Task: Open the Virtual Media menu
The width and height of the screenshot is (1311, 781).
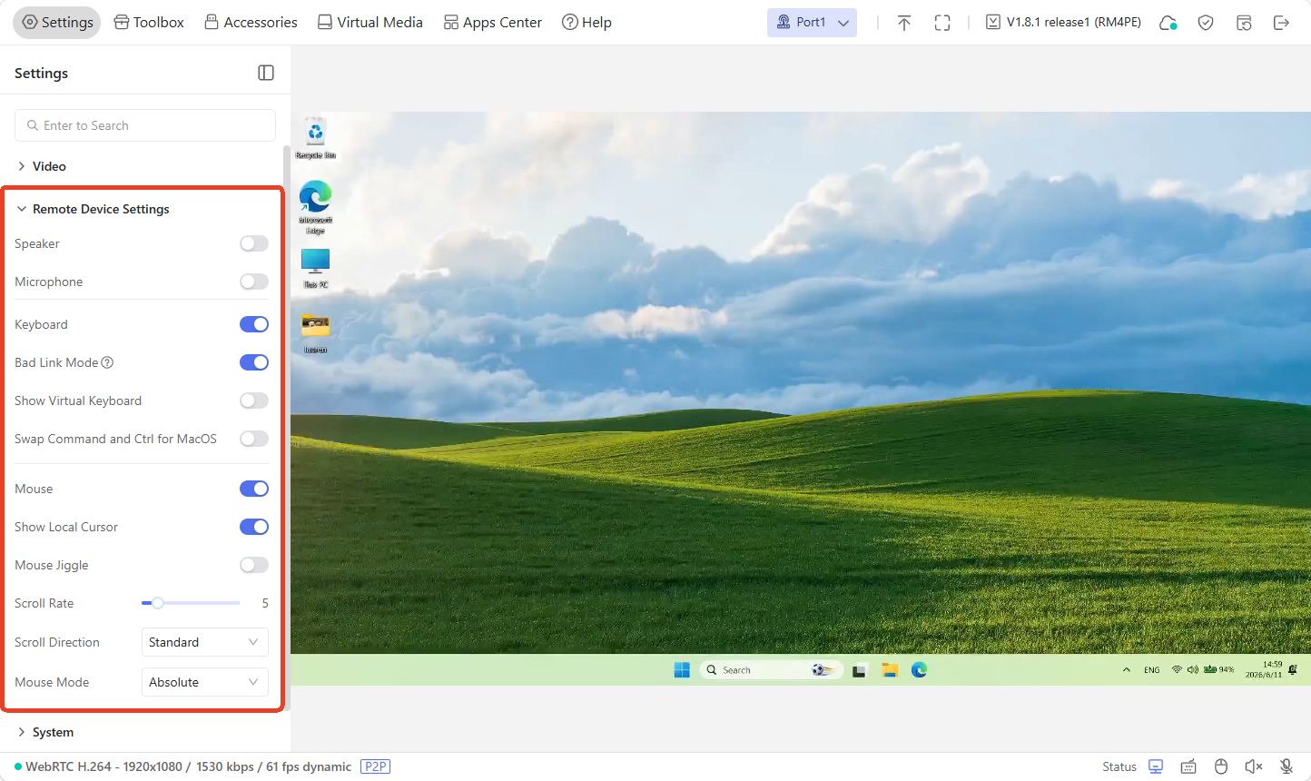Action: pyautogui.click(x=370, y=22)
